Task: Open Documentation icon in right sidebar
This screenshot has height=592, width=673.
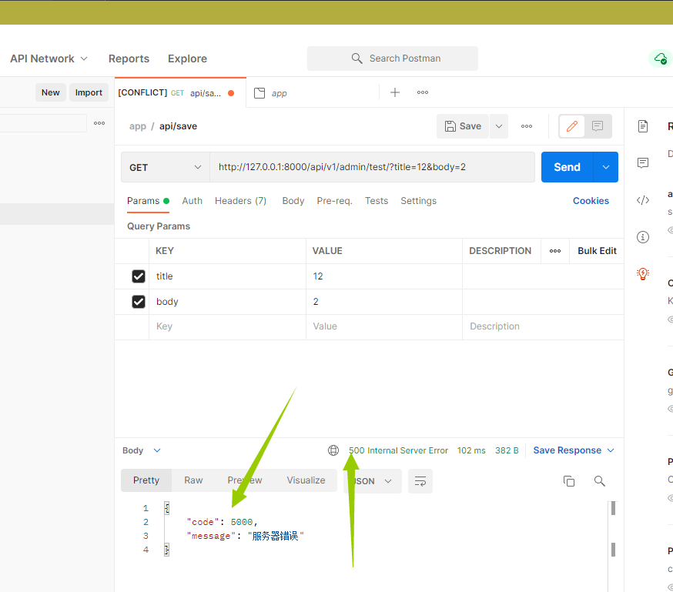Action: [643, 126]
